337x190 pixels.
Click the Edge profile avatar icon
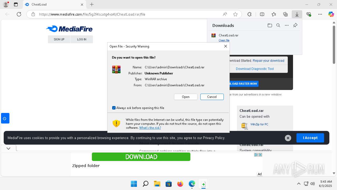pyautogui.click(x=6, y=4)
